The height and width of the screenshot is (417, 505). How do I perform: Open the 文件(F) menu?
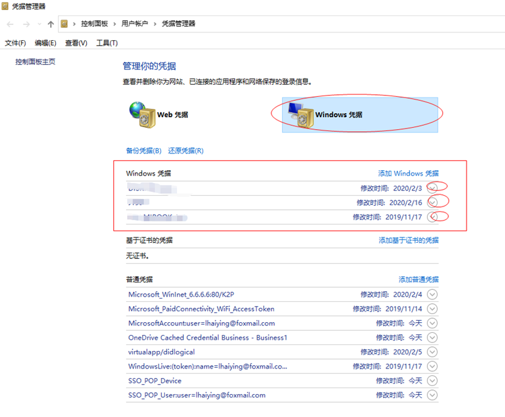(x=15, y=43)
